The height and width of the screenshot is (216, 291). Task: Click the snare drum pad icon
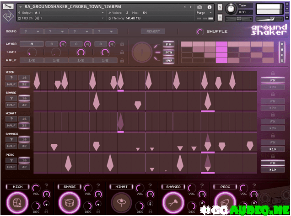[x=70, y=202]
